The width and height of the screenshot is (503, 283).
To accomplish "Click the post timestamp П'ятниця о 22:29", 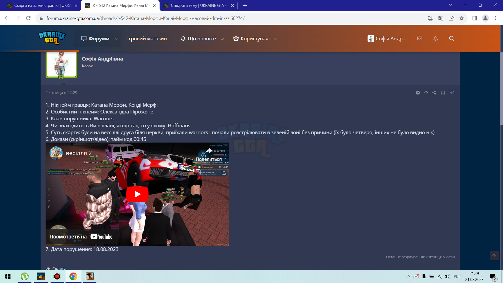I will pyautogui.click(x=61, y=92).
